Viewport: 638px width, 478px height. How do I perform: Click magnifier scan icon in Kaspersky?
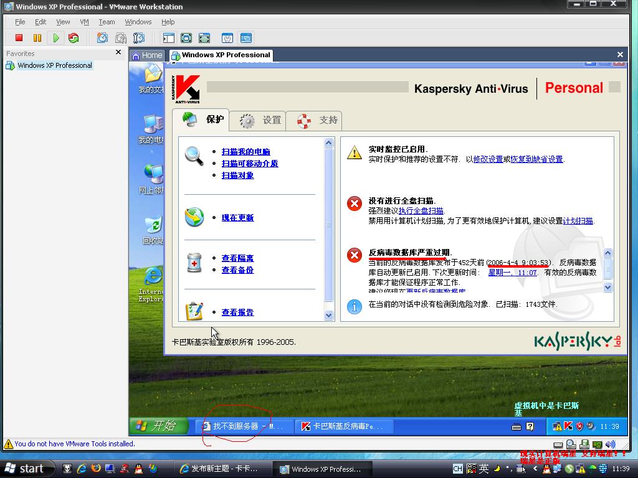coord(194,156)
